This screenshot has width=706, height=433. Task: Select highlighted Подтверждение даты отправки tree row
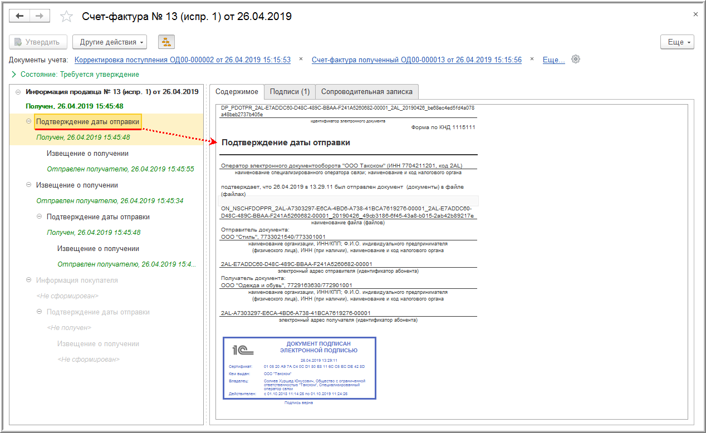88,121
